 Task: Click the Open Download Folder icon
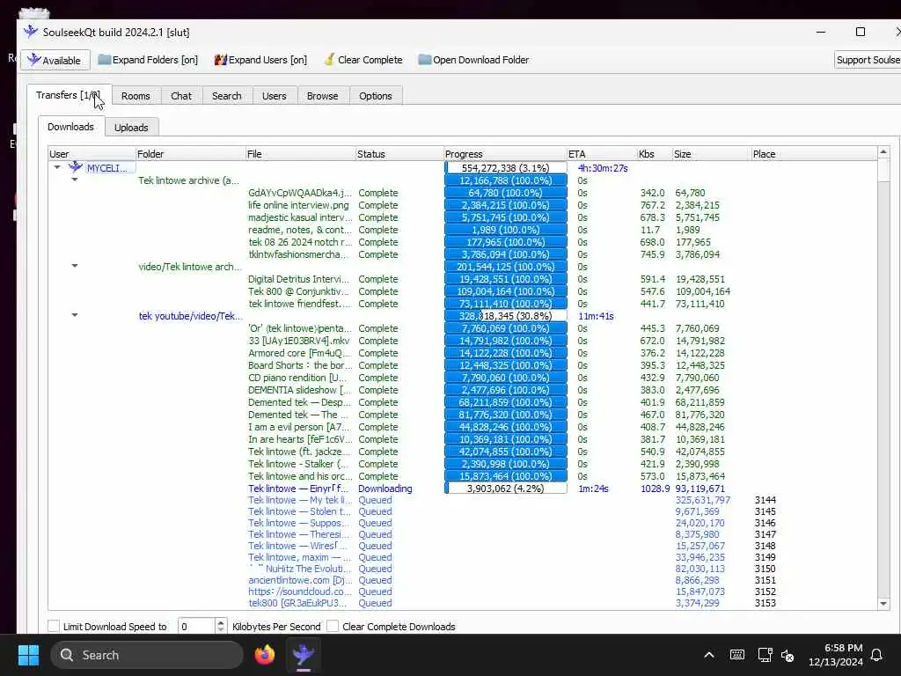click(425, 59)
